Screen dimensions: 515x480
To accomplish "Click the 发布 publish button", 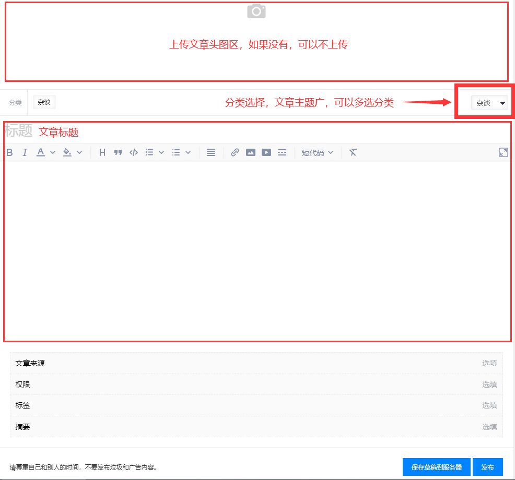I will click(x=488, y=467).
